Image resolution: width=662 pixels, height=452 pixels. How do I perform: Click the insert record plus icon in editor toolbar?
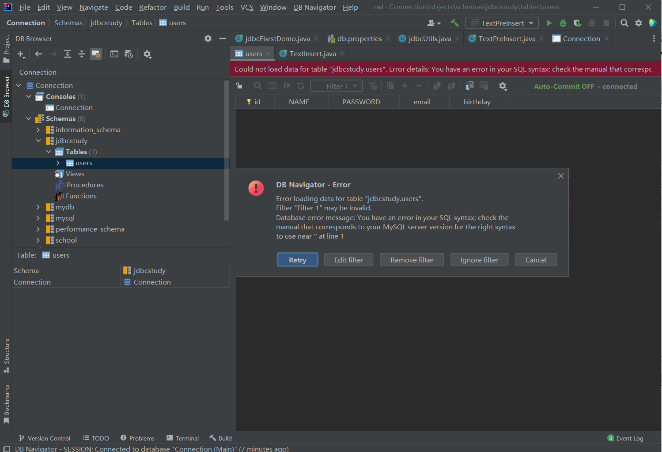point(405,86)
